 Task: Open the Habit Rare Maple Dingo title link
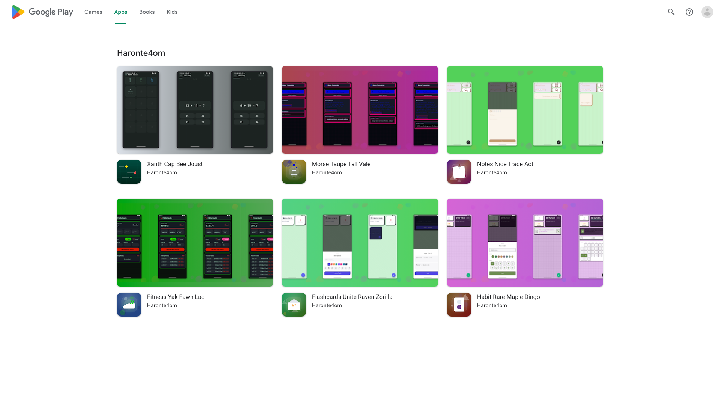pyautogui.click(x=508, y=297)
